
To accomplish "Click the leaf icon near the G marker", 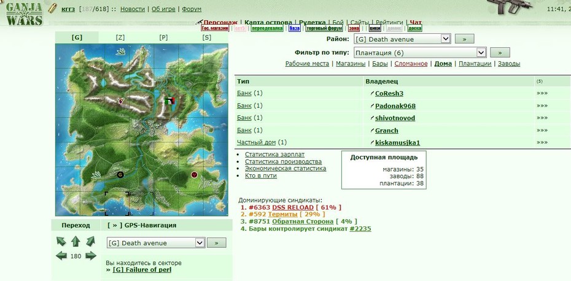I will point(96,175).
